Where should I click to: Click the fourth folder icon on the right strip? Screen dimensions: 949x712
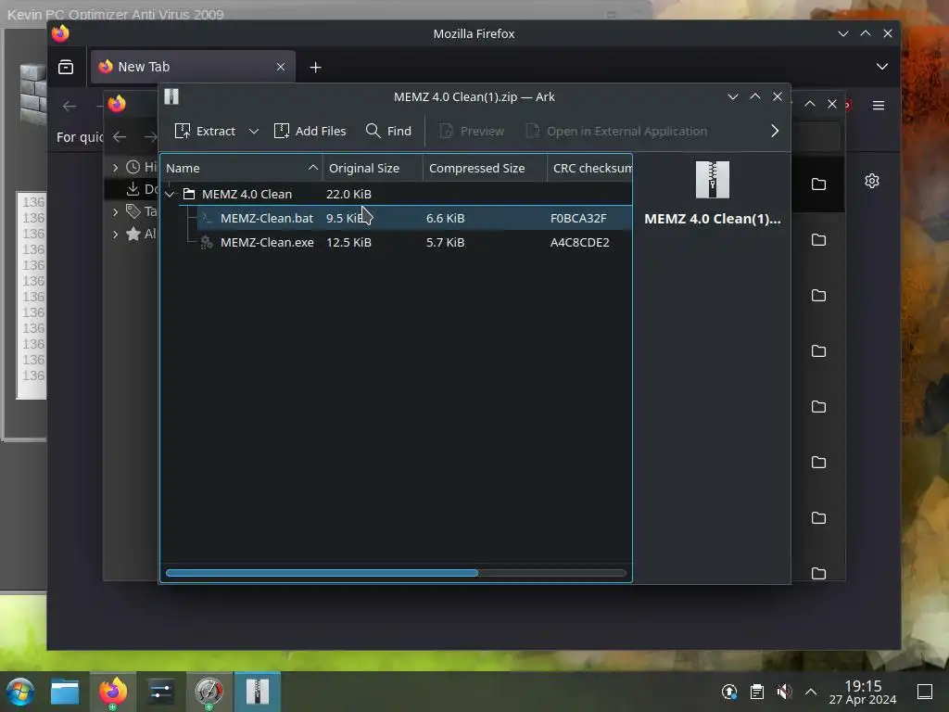818,351
